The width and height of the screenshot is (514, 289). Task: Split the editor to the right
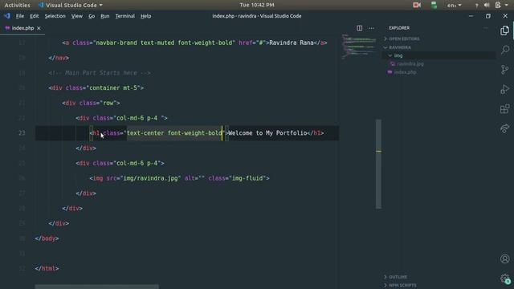click(359, 28)
